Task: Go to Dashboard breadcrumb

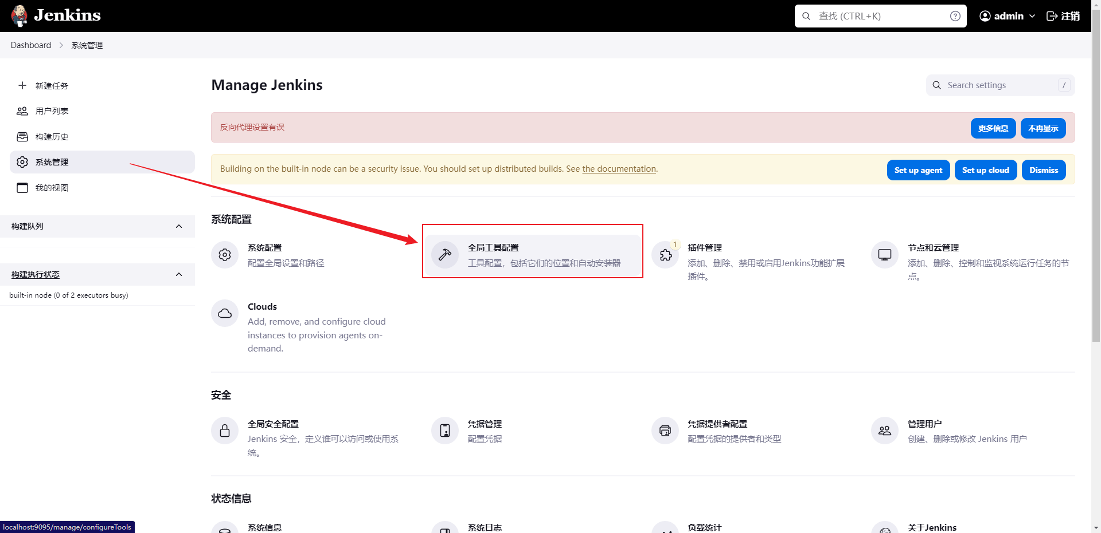Action: 31,45
